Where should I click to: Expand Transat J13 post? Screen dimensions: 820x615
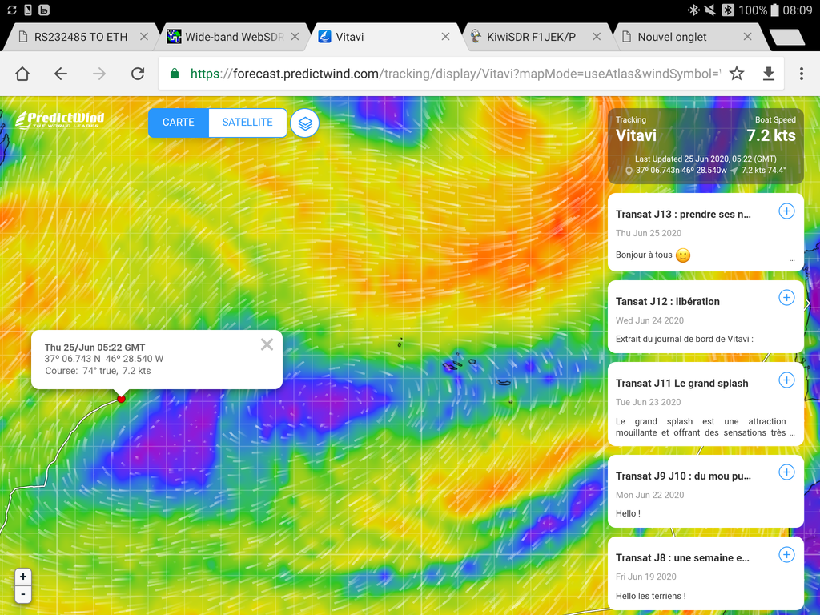[786, 211]
